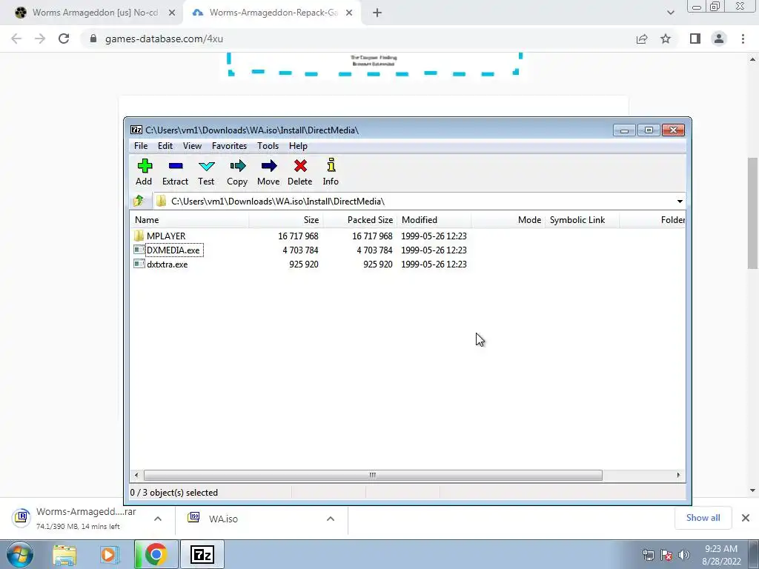The width and height of the screenshot is (759, 569).
Task: Click the Add toolbar icon in 7-Zip
Action: (x=144, y=172)
